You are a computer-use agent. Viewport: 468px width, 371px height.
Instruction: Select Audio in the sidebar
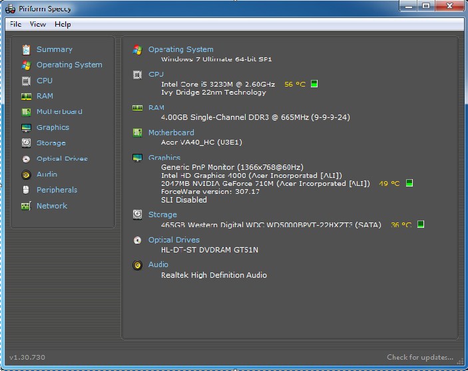[47, 174]
